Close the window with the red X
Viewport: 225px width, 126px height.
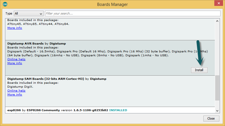coord(217,4)
